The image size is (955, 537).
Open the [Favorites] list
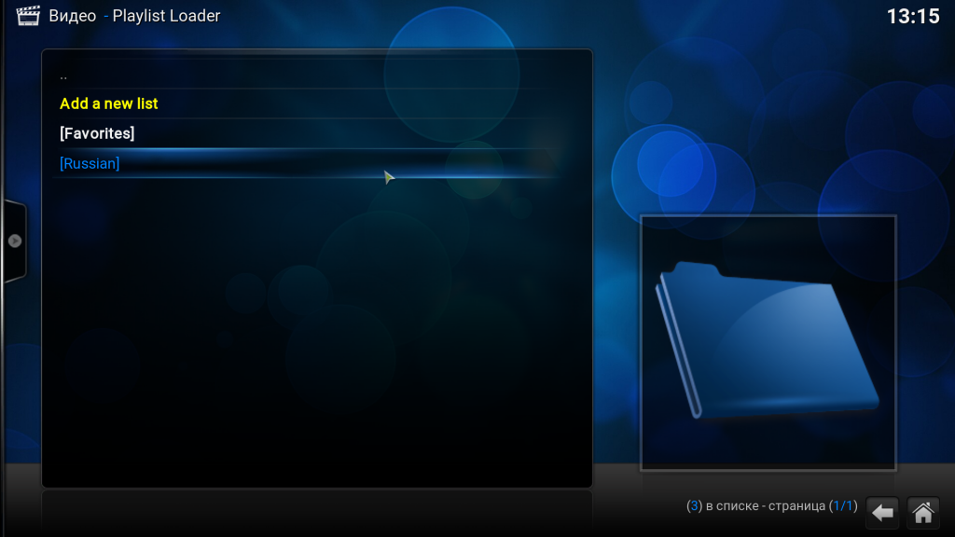coord(306,133)
